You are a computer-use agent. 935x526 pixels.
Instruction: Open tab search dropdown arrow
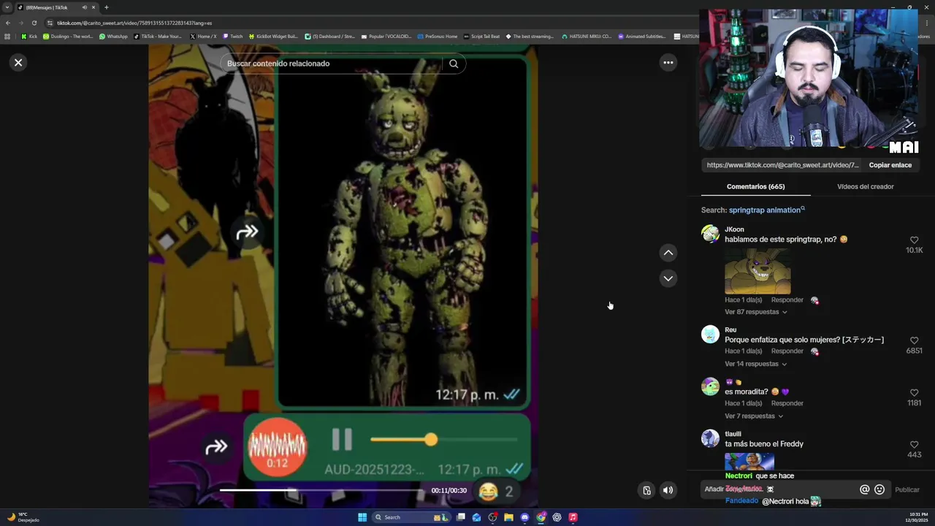tap(7, 7)
